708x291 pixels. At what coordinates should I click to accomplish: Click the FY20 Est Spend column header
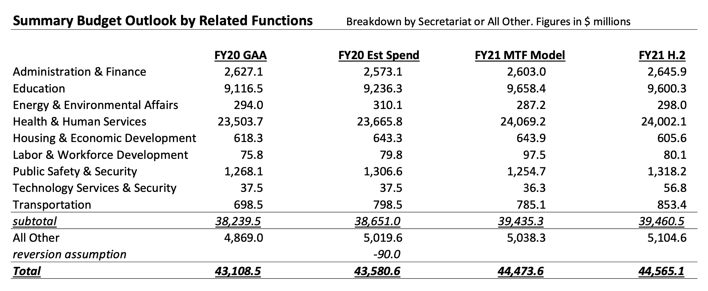pyautogui.click(x=379, y=55)
